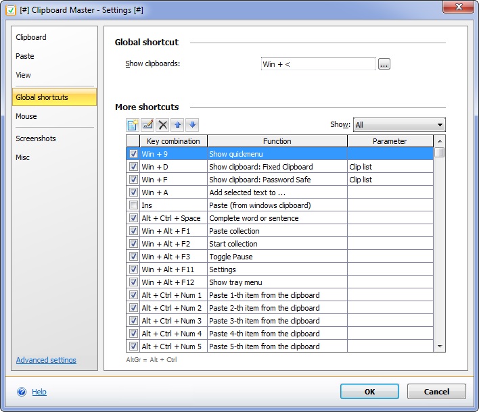Select Show clipboard: Password Safe row
This screenshot has width=479, height=412.
coord(280,179)
